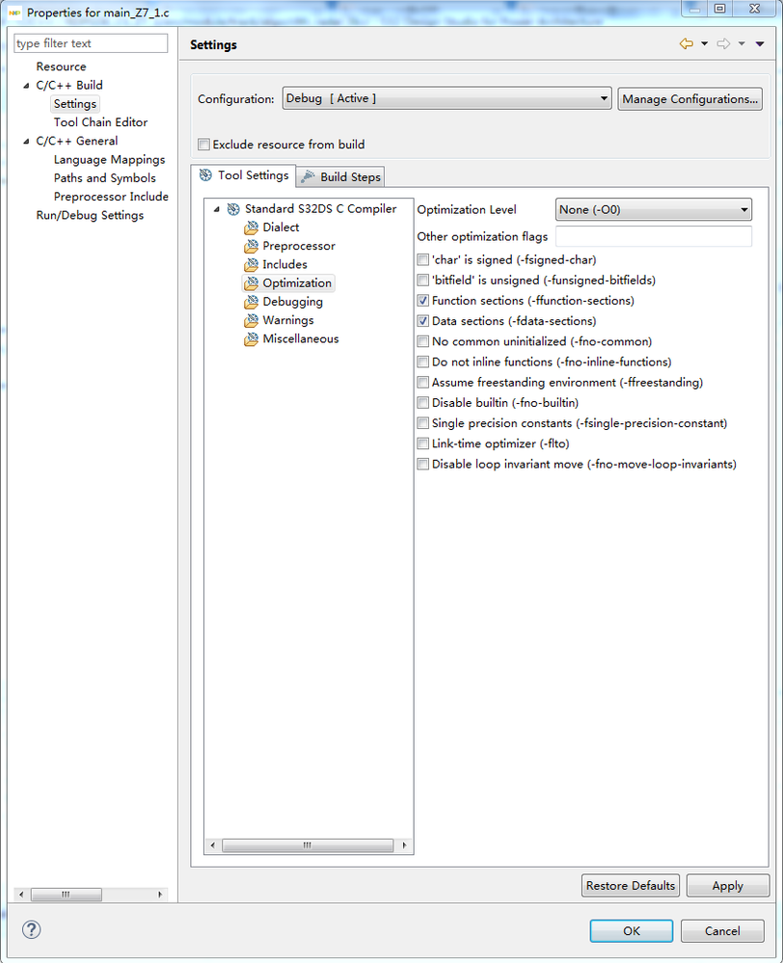The height and width of the screenshot is (963, 783).
Task: Enable Disable loop invariant move checkbox
Action: tap(423, 465)
